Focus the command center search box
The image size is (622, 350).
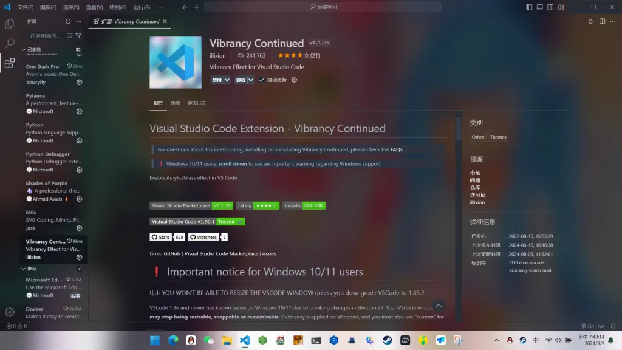323,7
